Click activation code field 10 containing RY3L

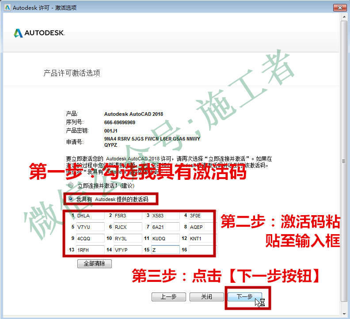pos(128,239)
